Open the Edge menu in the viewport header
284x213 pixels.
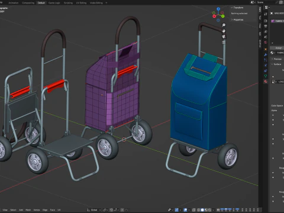click(45, 210)
